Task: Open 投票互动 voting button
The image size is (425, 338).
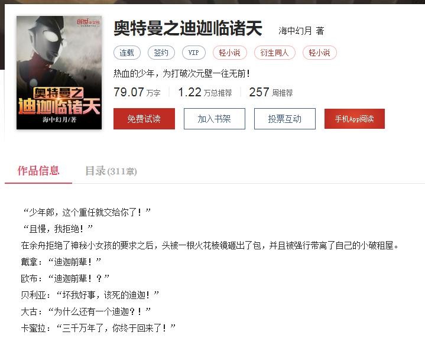Action: pos(284,119)
